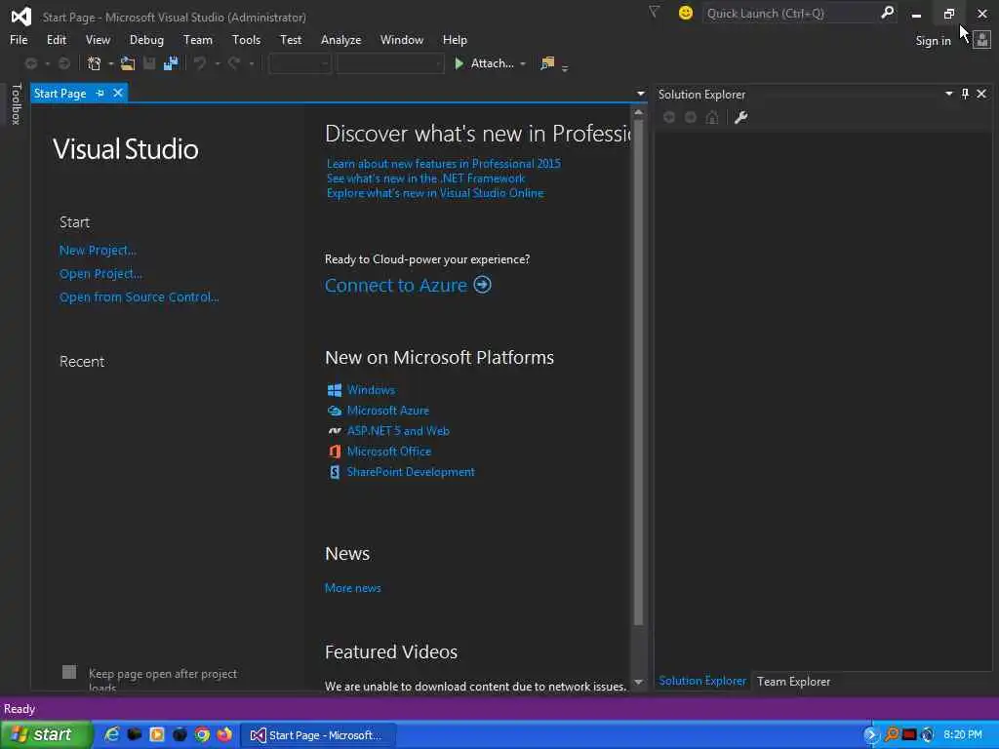The width and height of the screenshot is (999, 749).
Task: Click the Navigate Backward toolbar icon
Action: (x=30, y=63)
